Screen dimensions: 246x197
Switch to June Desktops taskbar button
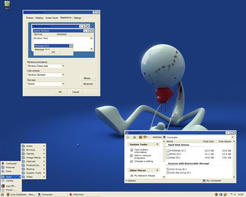21,195
